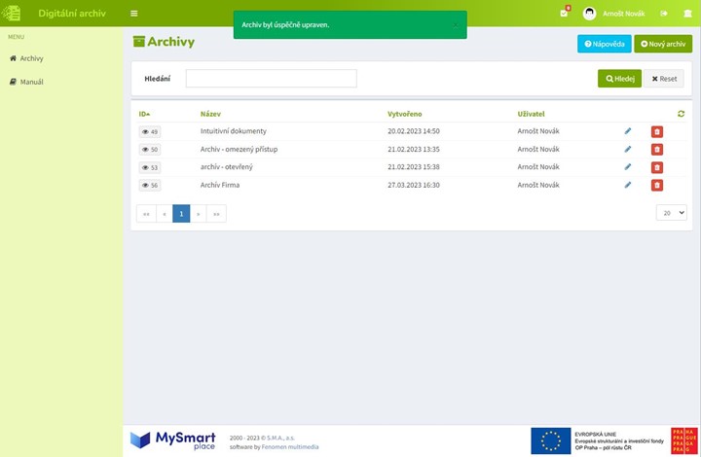Open the tasks notification icon
Viewport: 701px width, 457px height.
pyautogui.click(x=564, y=14)
